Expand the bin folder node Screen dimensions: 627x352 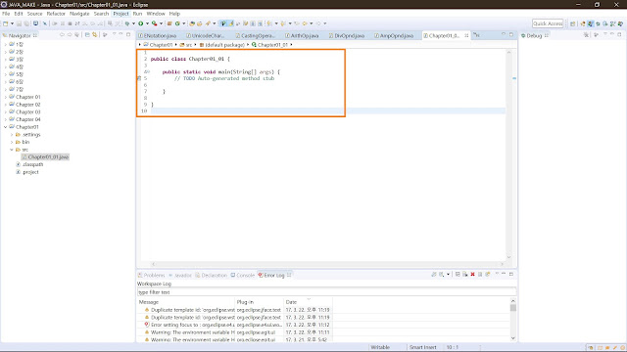pos(12,142)
